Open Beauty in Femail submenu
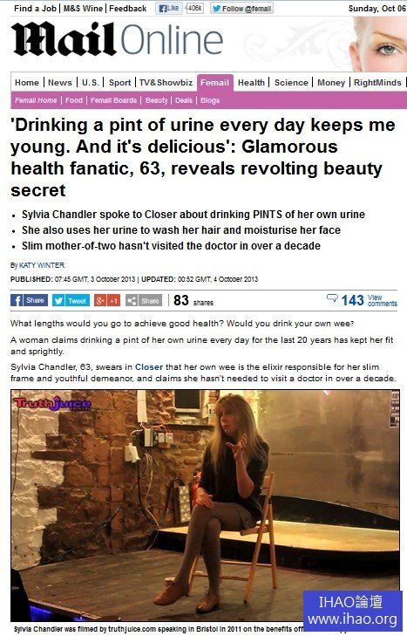Screen dimensions: 407x636 (x=157, y=100)
